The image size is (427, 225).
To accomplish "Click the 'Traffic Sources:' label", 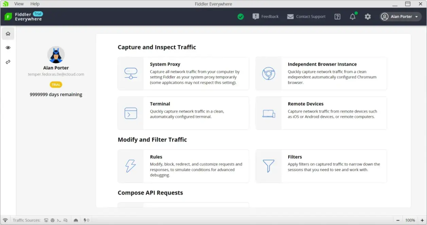I will click(x=26, y=220).
